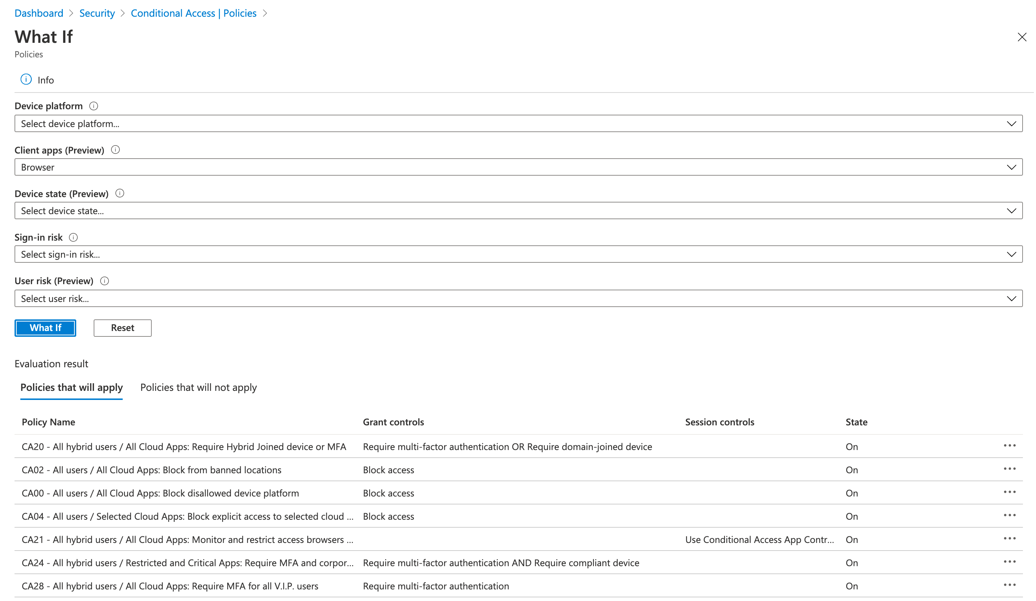Click CA24 MFA AND compliant device cell
The height and width of the screenshot is (601, 1036).
coord(501,563)
